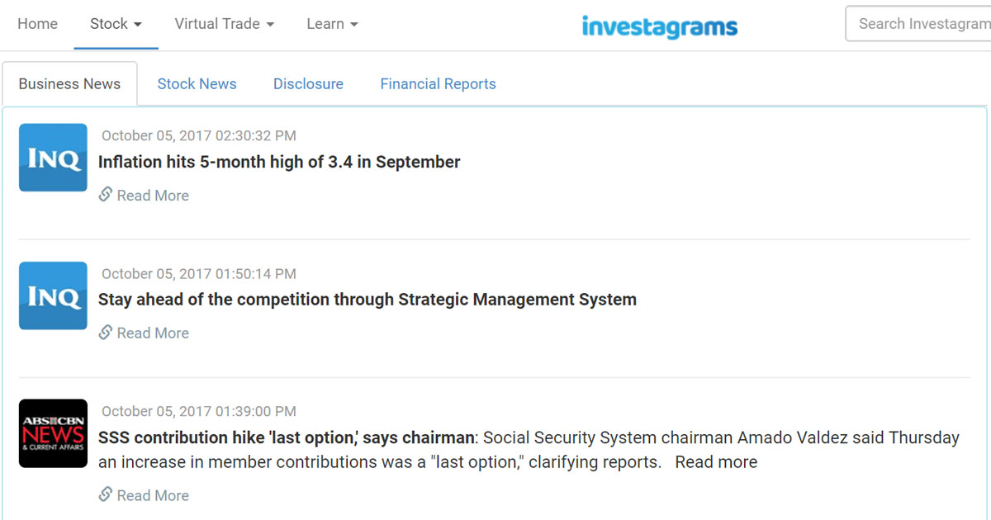Open Stay ahead of the competition headline
Screen dimensions: 991x520
[367, 300]
